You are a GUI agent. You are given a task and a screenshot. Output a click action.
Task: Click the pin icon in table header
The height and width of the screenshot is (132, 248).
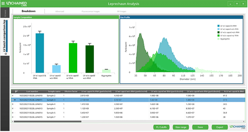(16, 92)
